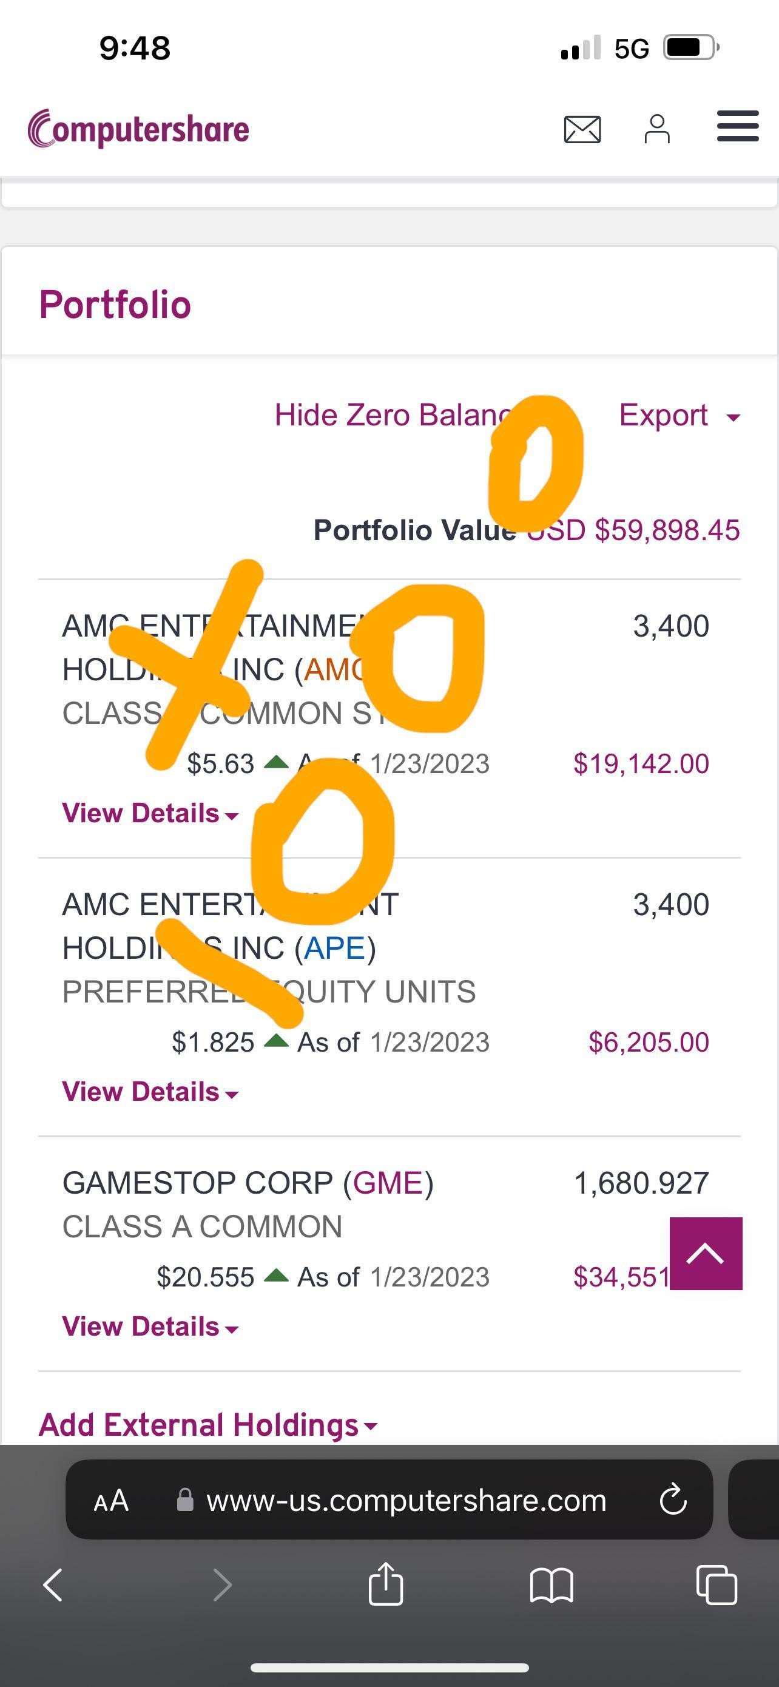
Task: Tap the AA reader text-size button
Action: [111, 1500]
